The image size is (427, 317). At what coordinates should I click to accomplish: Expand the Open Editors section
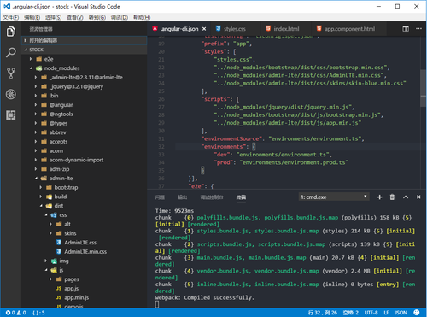[85, 40]
